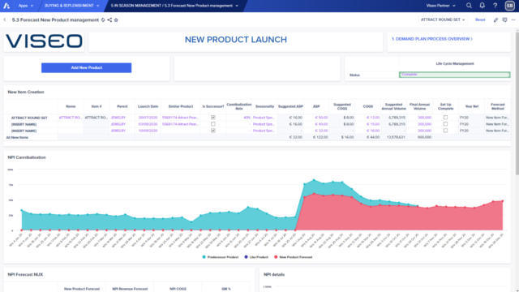Click the Anaplan logo in top bar
Image resolution: width=519 pixels, height=292 pixels.
click(x=6, y=6)
